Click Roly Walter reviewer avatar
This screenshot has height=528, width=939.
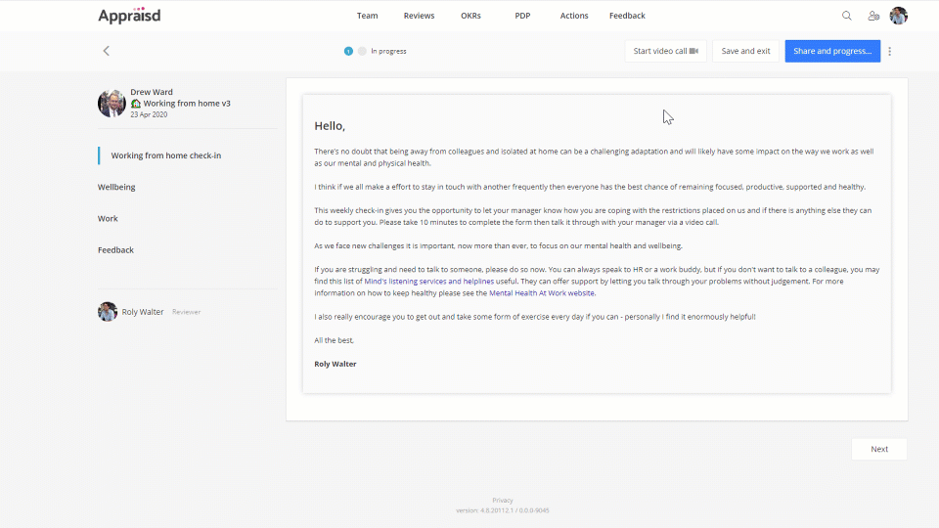pos(108,311)
